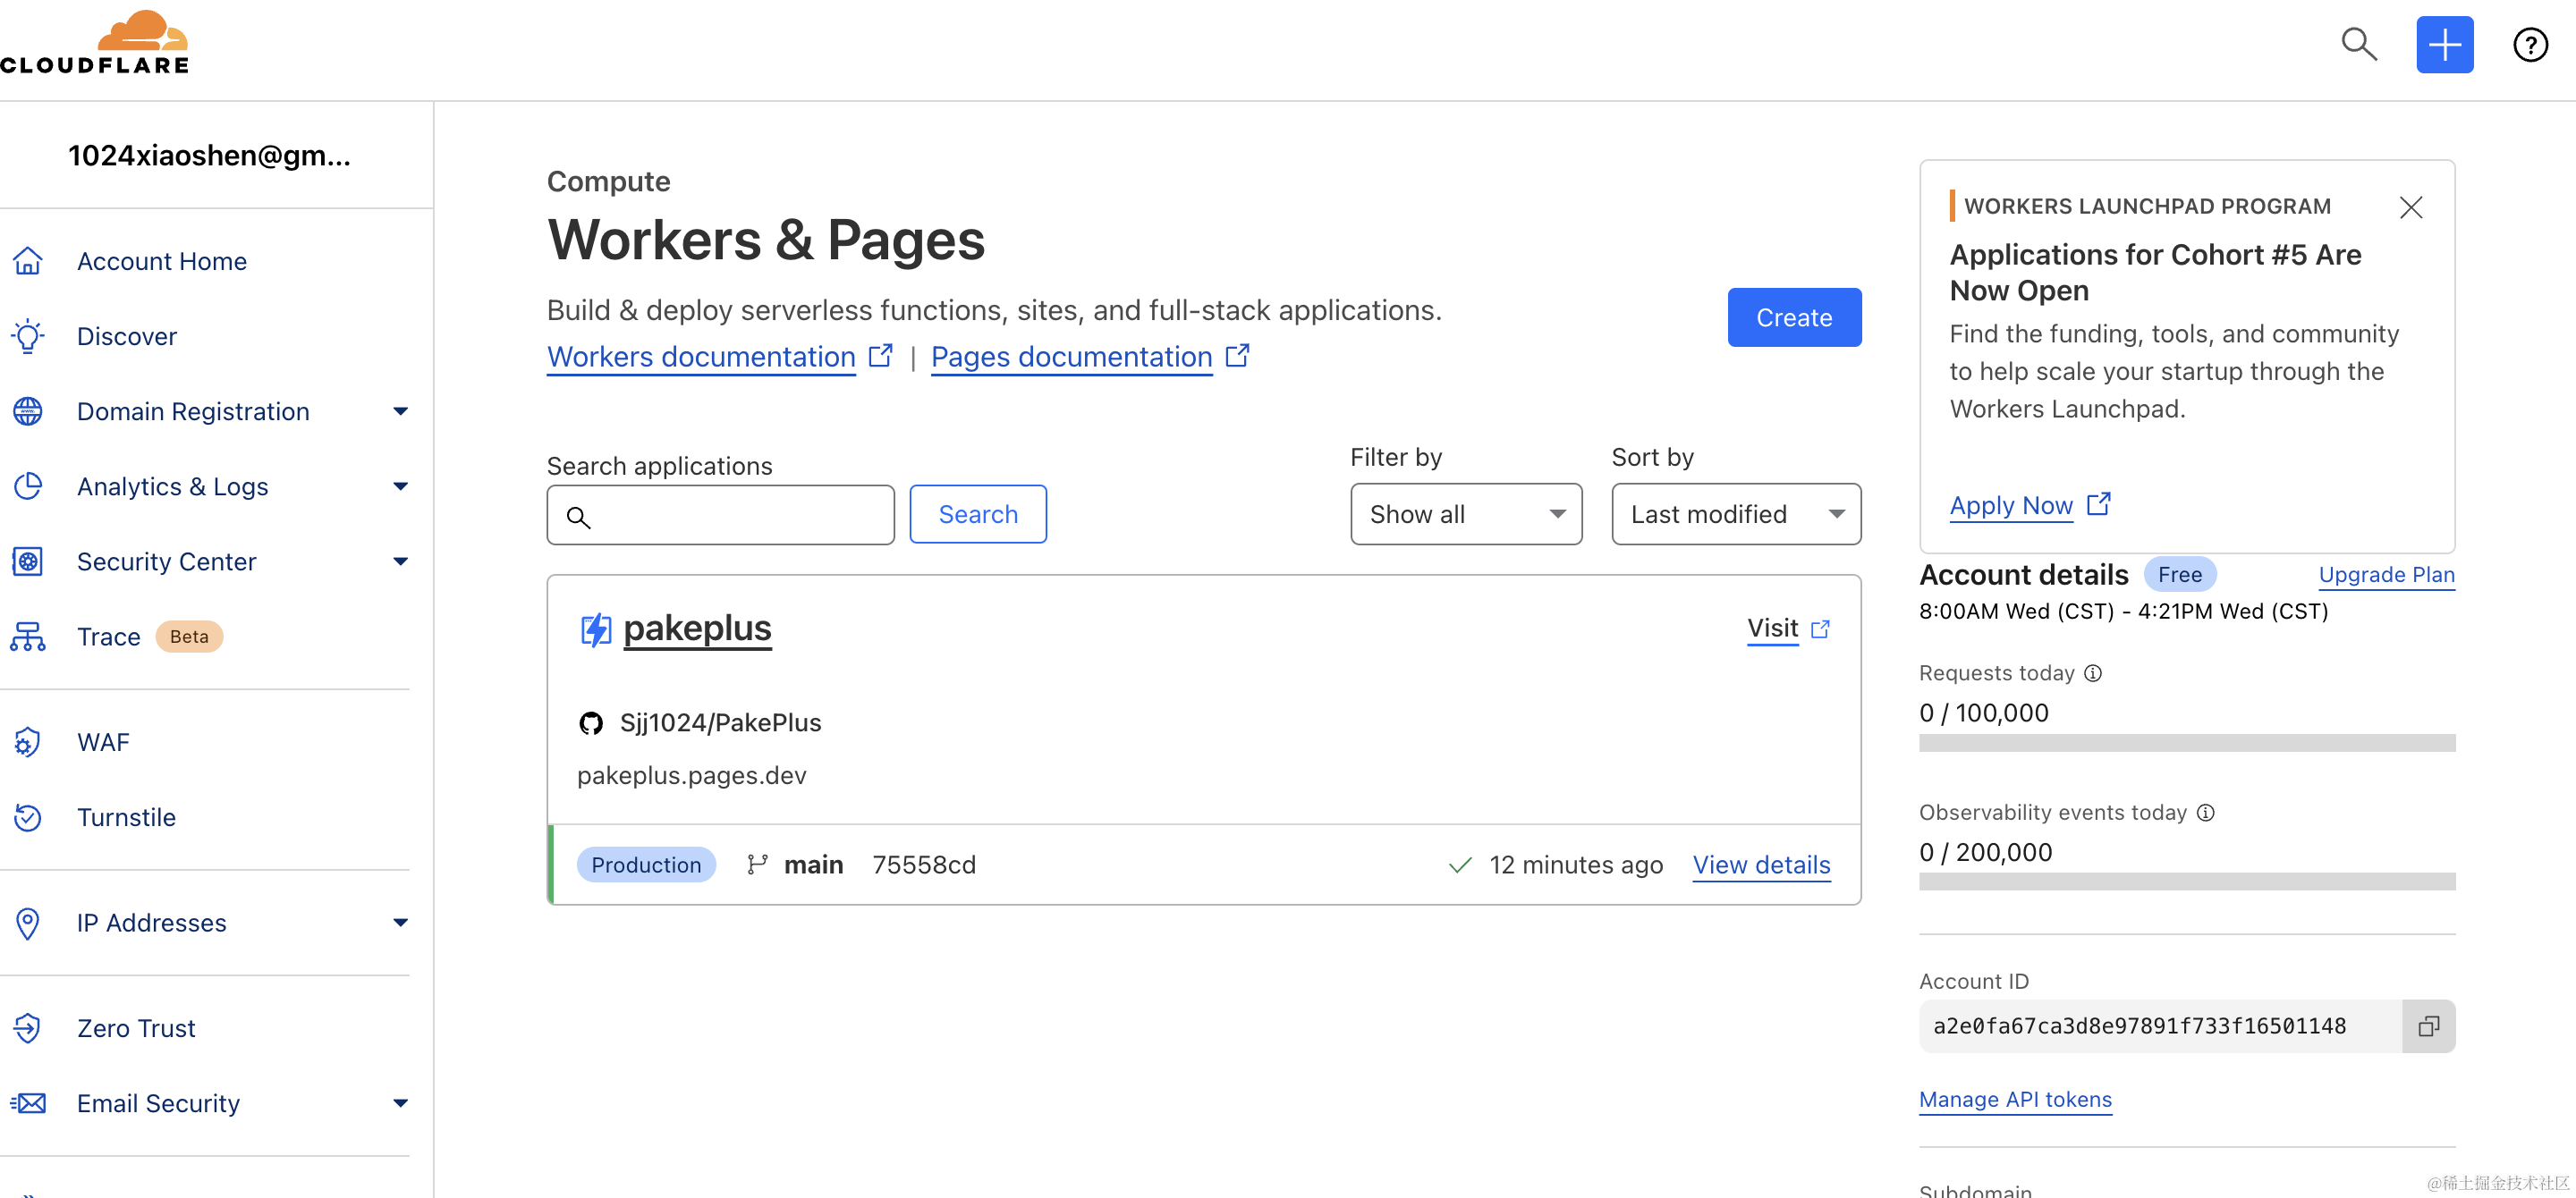Click View details for the production deployment
The height and width of the screenshot is (1198, 2576).
click(x=1761, y=865)
